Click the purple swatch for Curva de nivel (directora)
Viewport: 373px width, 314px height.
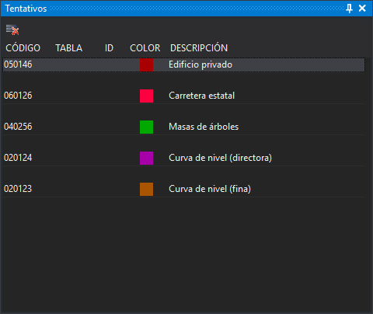(146, 158)
